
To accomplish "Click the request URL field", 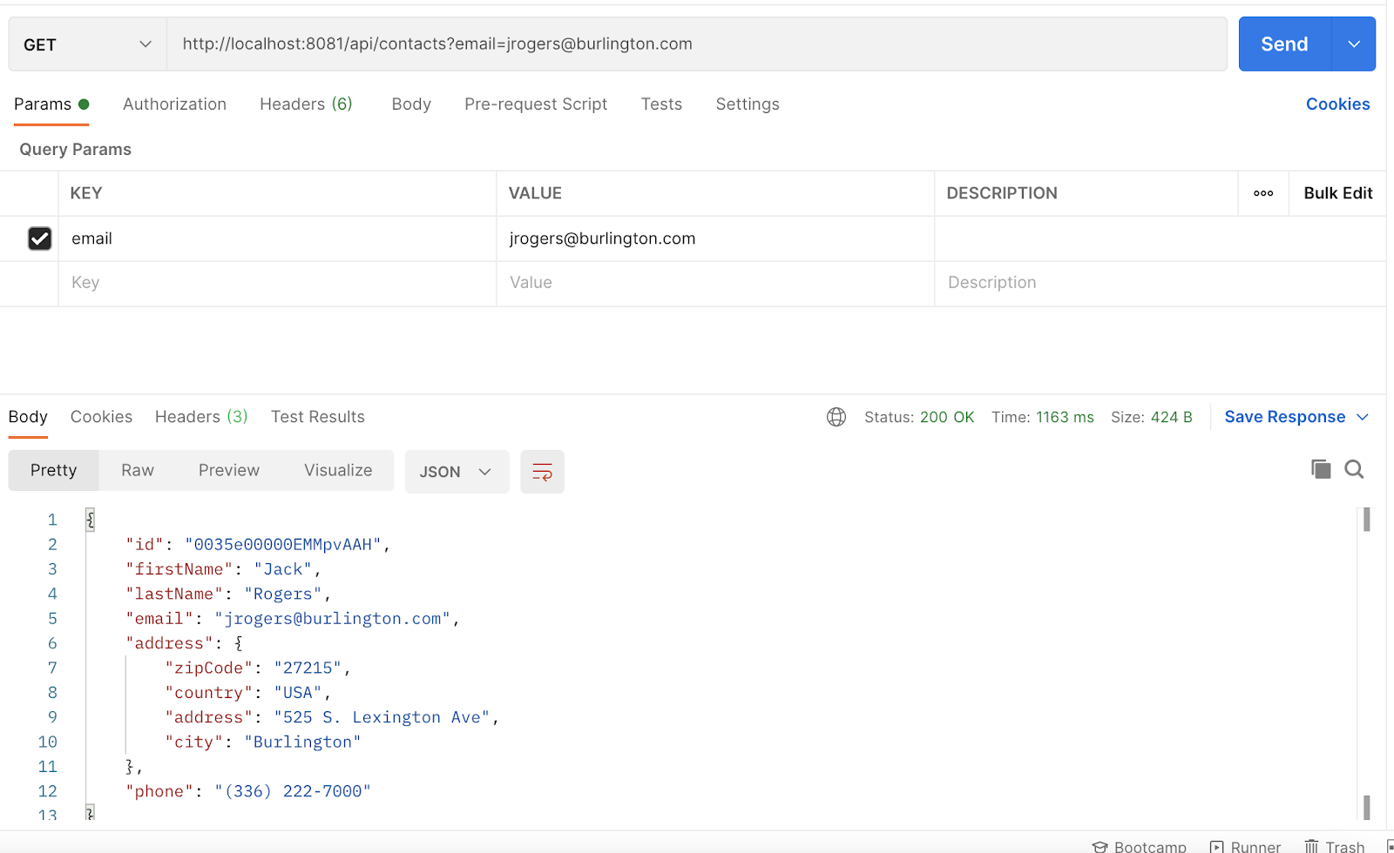I will point(697,44).
